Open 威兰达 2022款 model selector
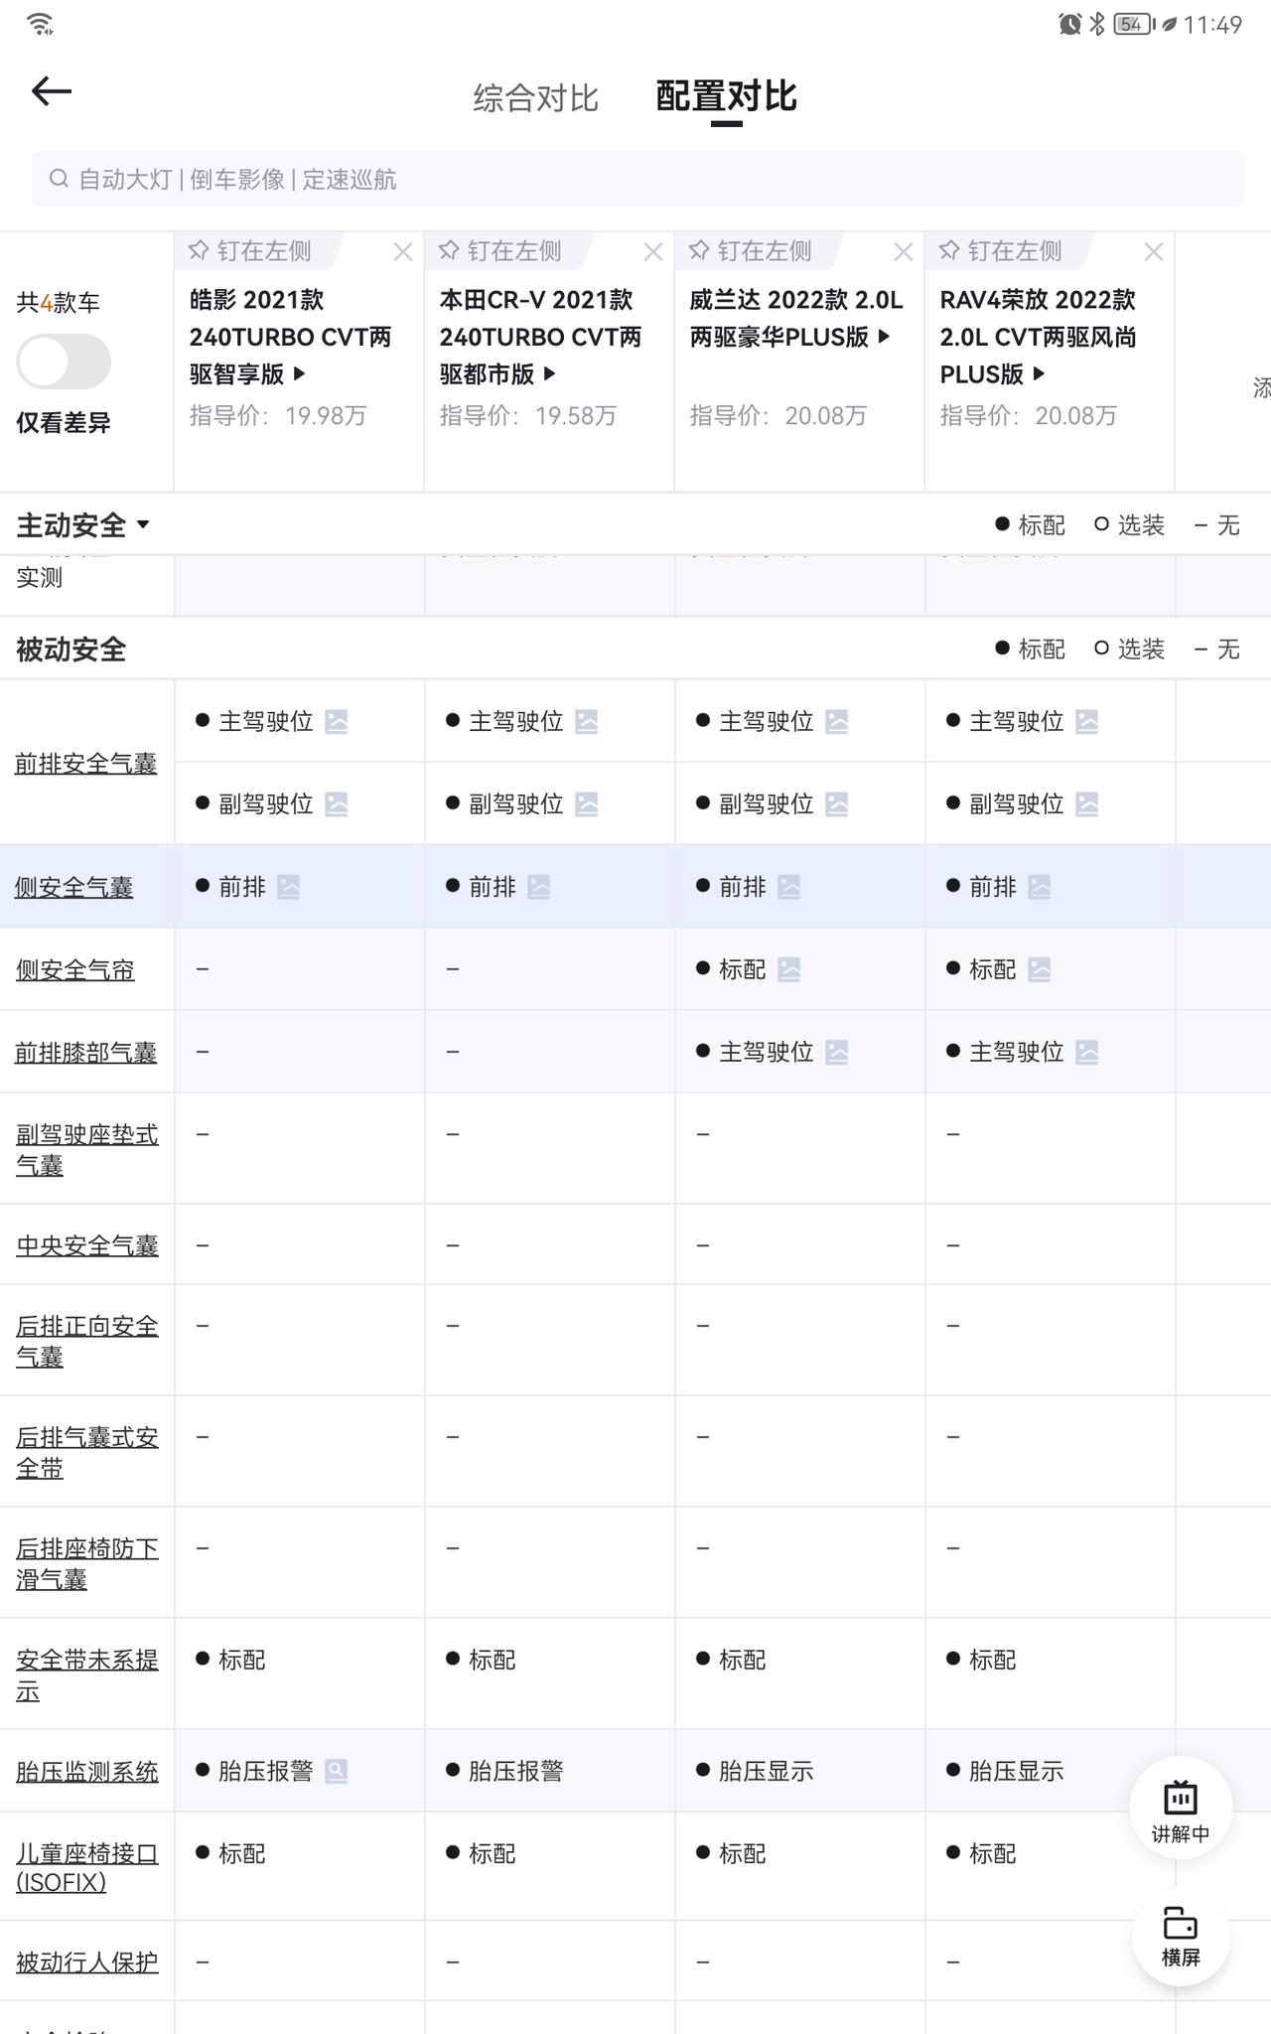The width and height of the screenshot is (1271, 2034). pos(795,318)
